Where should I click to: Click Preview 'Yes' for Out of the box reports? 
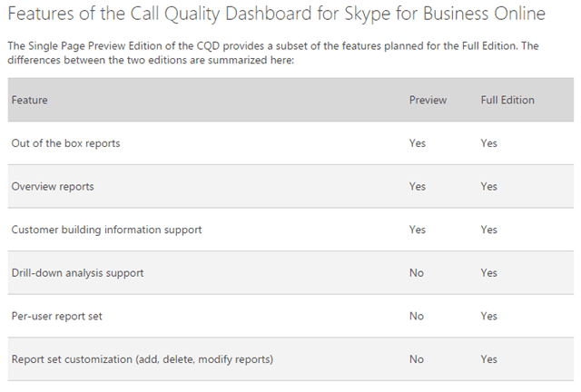418,143
